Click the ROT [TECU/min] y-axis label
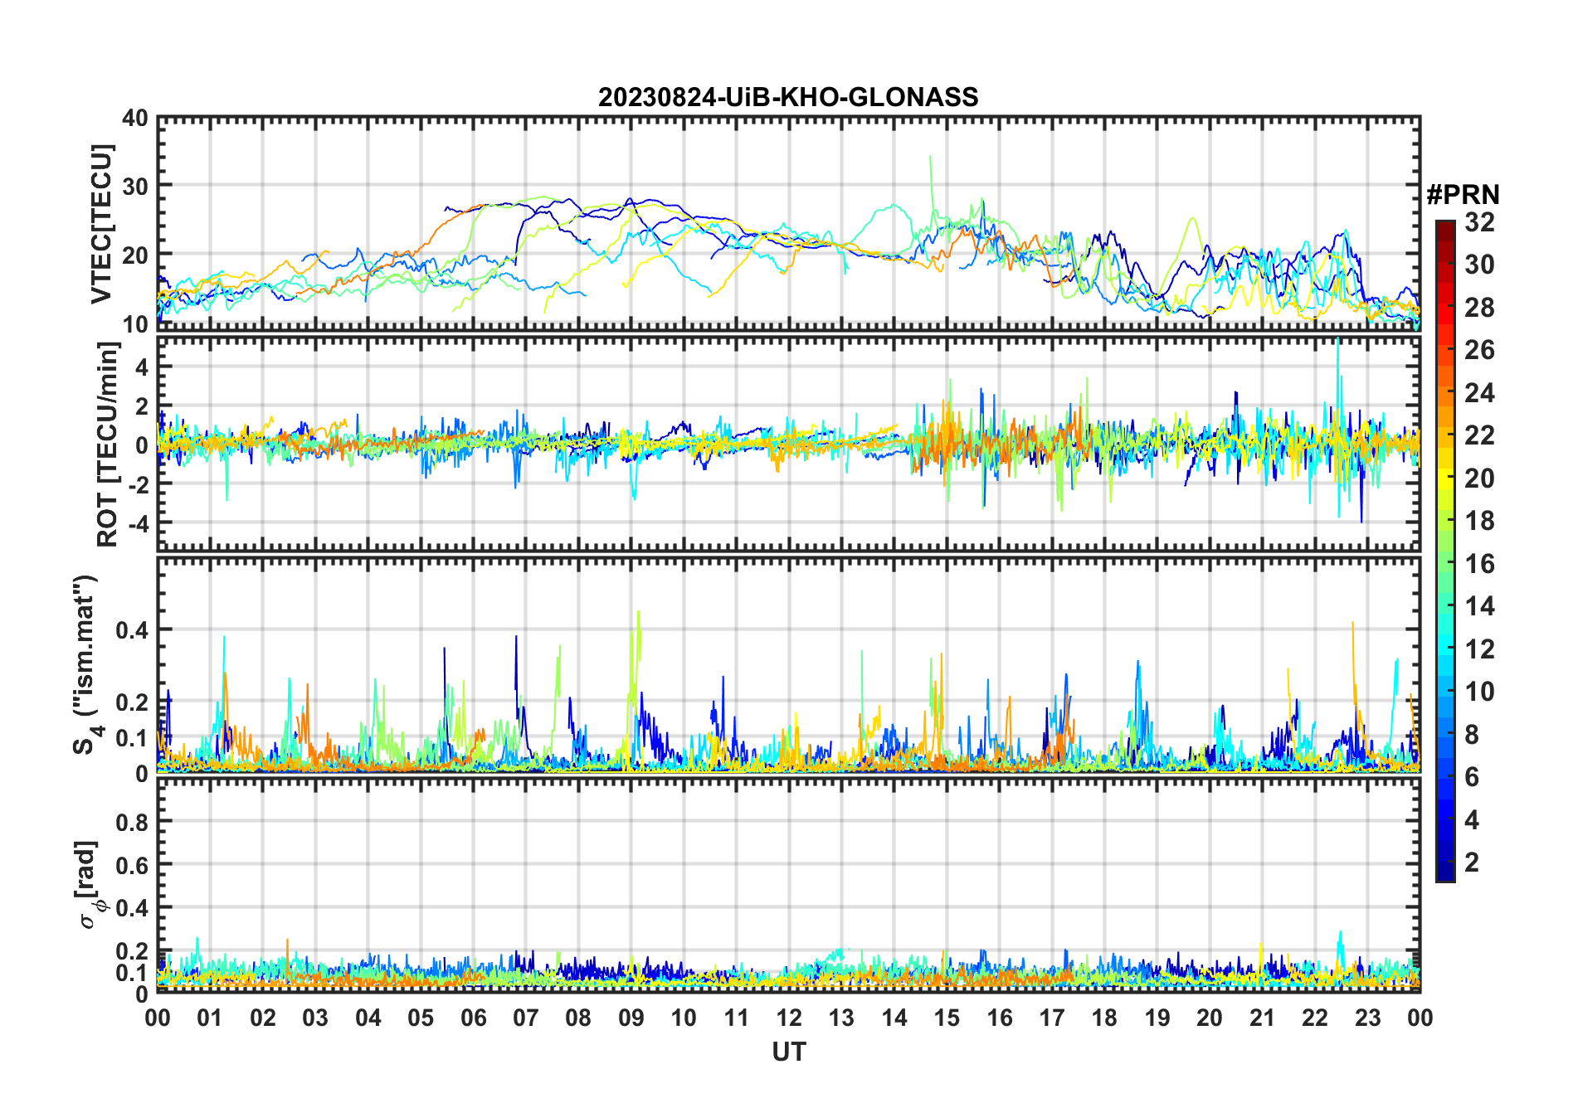 pos(107,445)
